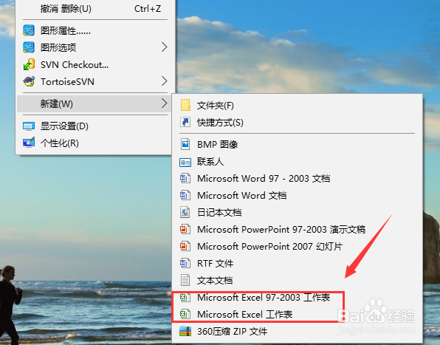Click the RTF file icon
The image size is (440, 345).
[x=185, y=263]
